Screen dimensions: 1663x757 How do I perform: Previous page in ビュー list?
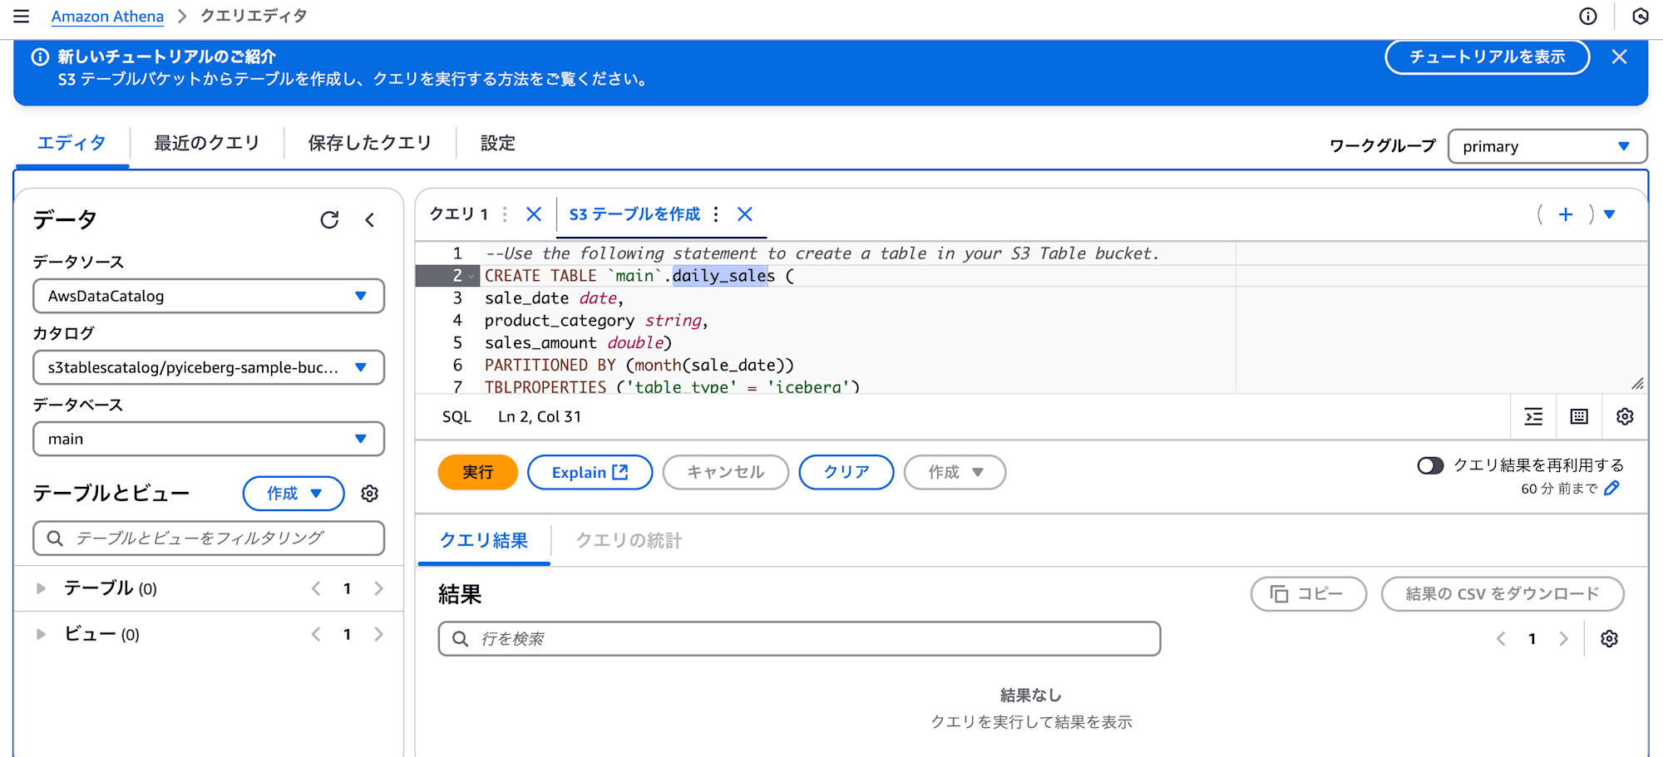(x=316, y=634)
